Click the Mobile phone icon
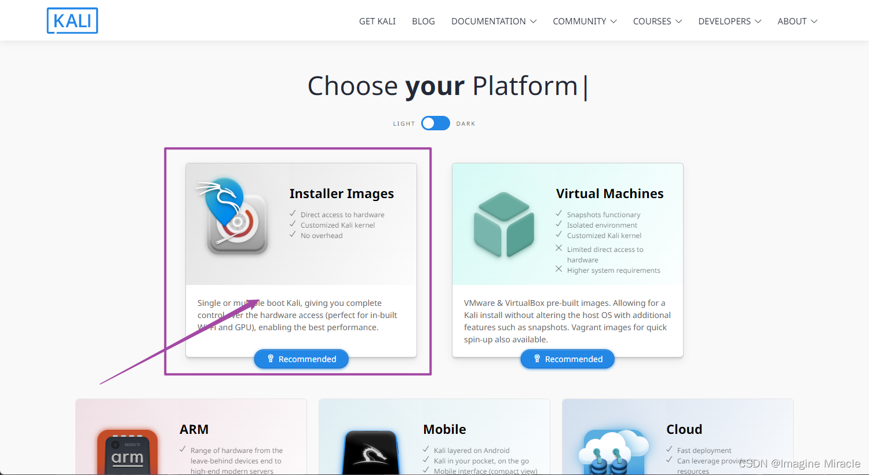This screenshot has height=475, width=869. pos(371,452)
